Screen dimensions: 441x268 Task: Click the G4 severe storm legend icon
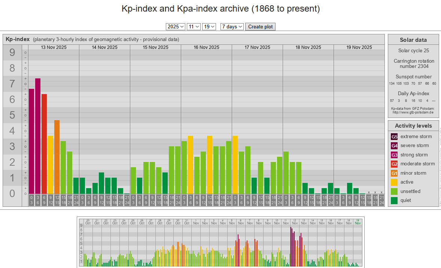pyautogui.click(x=394, y=146)
